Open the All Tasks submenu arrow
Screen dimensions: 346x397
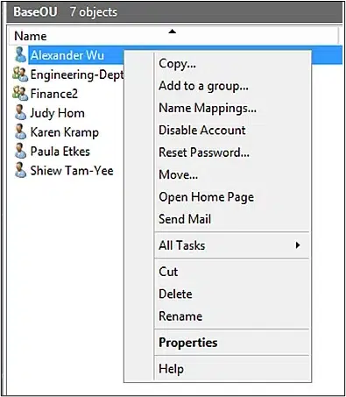pyautogui.click(x=298, y=245)
